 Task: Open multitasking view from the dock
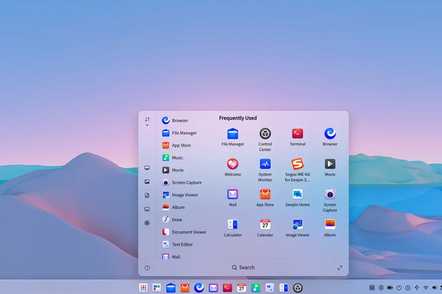157,287
